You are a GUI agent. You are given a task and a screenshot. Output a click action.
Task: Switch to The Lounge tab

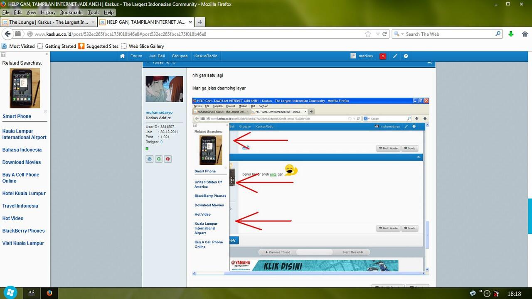click(48, 22)
